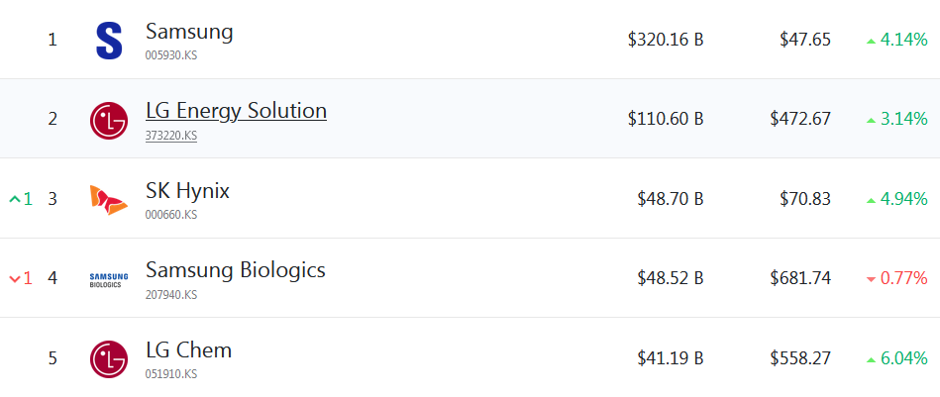This screenshot has height=397, width=940.
Task: Click LG Chem's 6.04% green change
Action: 903,358
